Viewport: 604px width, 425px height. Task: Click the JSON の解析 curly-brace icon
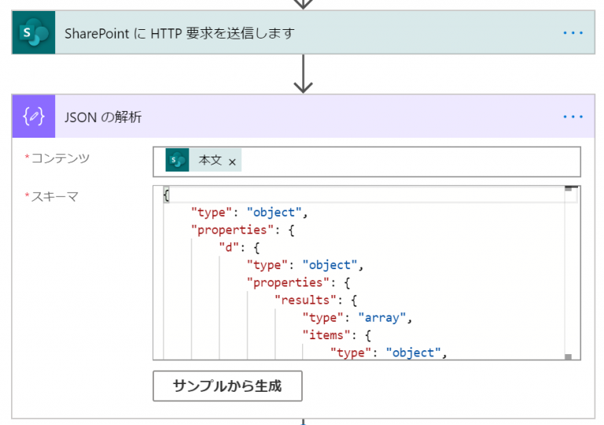point(33,117)
